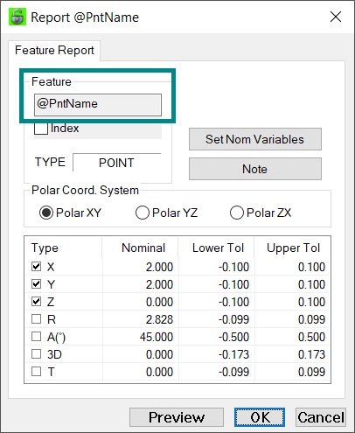355x433 pixels.
Task: Enable the 3D row checkbox
Action: [36, 353]
